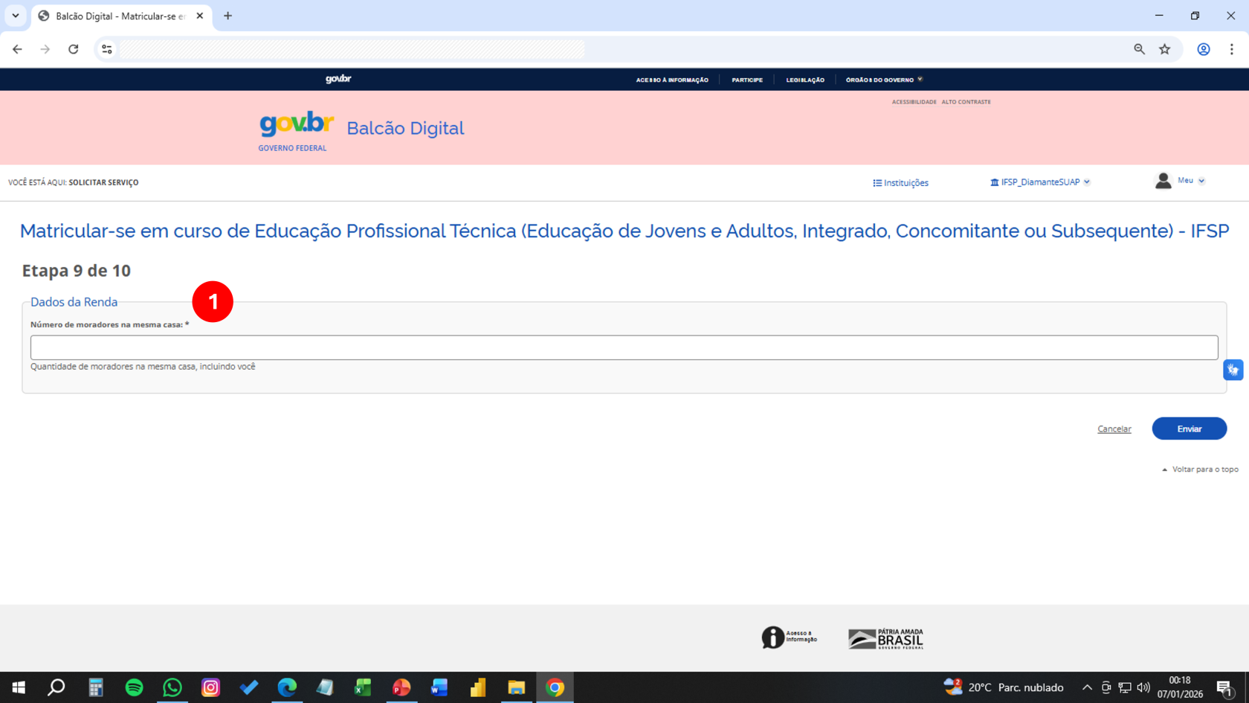Viewport: 1249px width, 703px height.
Task: Switch to the Balcão Digital browser tab
Action: point(112,15)
